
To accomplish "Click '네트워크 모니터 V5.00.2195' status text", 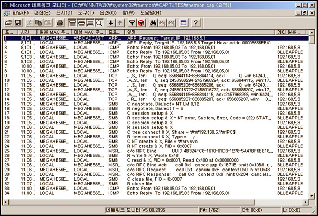I will (135, 210).
